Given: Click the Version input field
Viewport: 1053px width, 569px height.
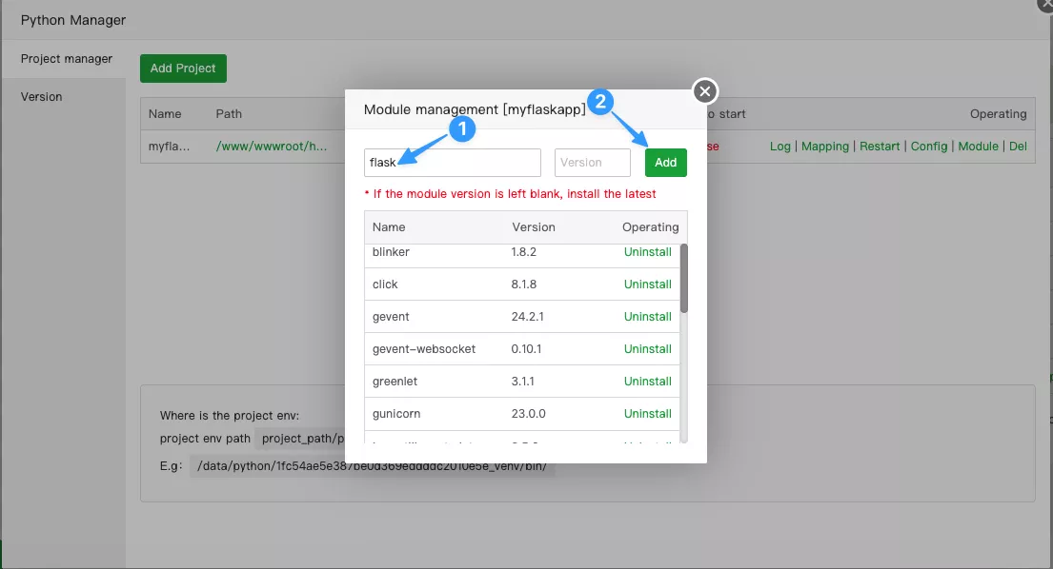Looking at the screenshot, I should click(x=592, y=163).
